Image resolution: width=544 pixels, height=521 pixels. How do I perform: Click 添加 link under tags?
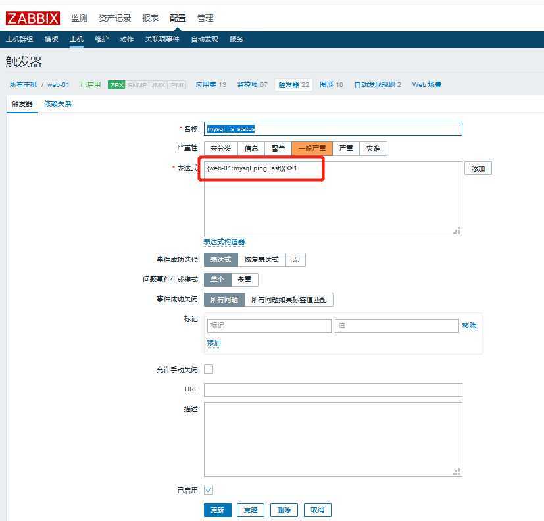pos(214,343)
